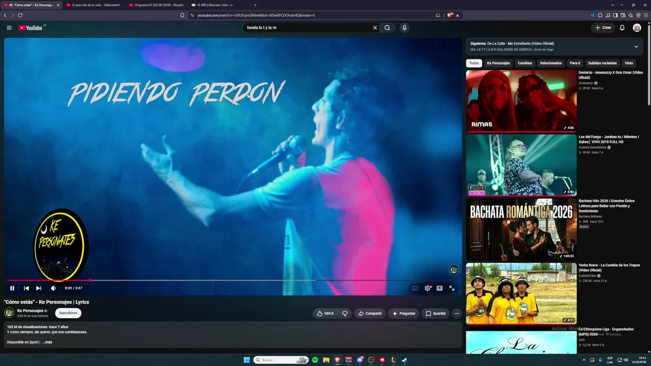Screen dimensions: 651x366
Task: Subscribe to Ke Personajes channel
Action: (x=68, y=313)
